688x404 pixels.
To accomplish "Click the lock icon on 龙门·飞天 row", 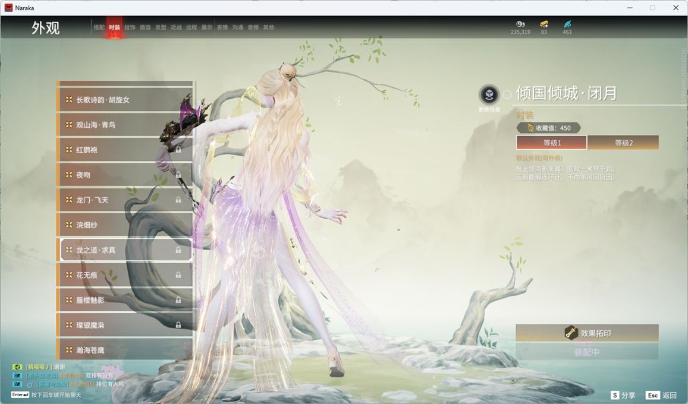I will pos(178,200).
